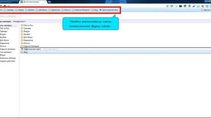Select Футбол row in the folder list
211x118 pixels.
click(x=116, y=34)
